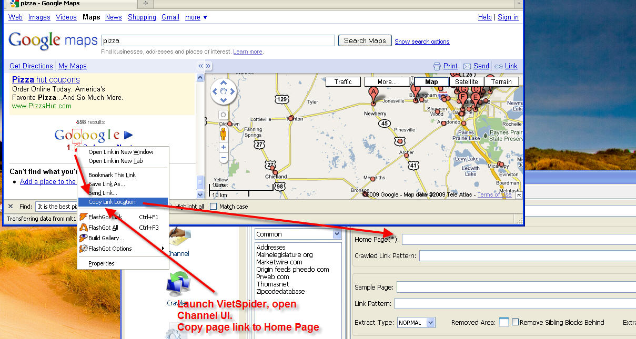
Task: Click the pizza search text field
Action: click(218, 40)
